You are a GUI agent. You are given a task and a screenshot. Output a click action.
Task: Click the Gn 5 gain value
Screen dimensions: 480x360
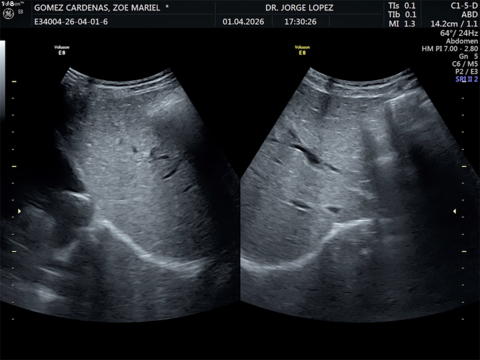[x=468, y=56]
